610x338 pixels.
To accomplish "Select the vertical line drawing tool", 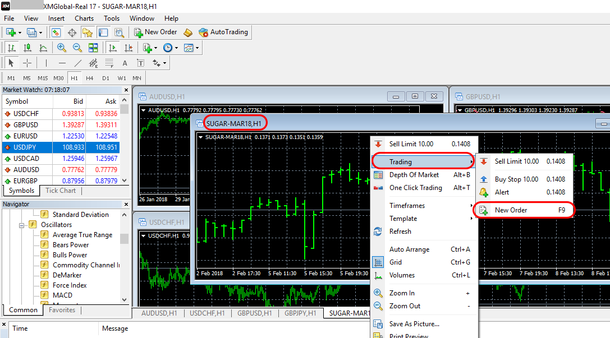I will click(46, 63).
